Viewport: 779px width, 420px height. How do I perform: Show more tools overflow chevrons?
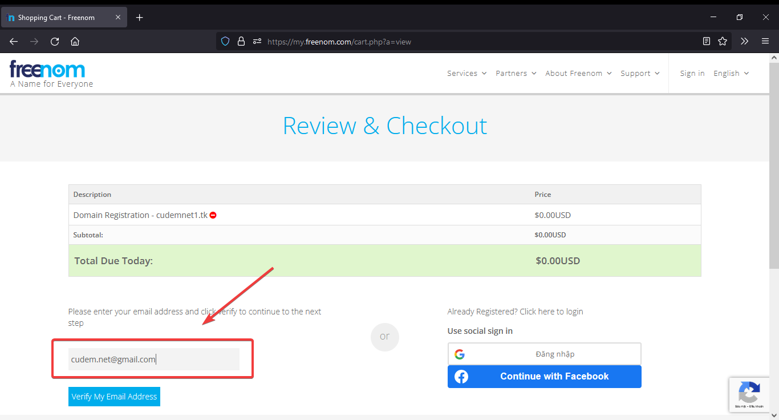coord(744,41)
